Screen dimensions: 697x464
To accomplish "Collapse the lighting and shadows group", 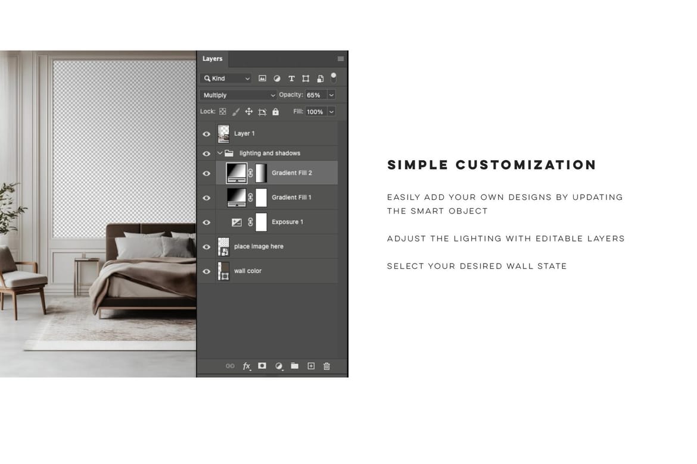I will (220, 153).
